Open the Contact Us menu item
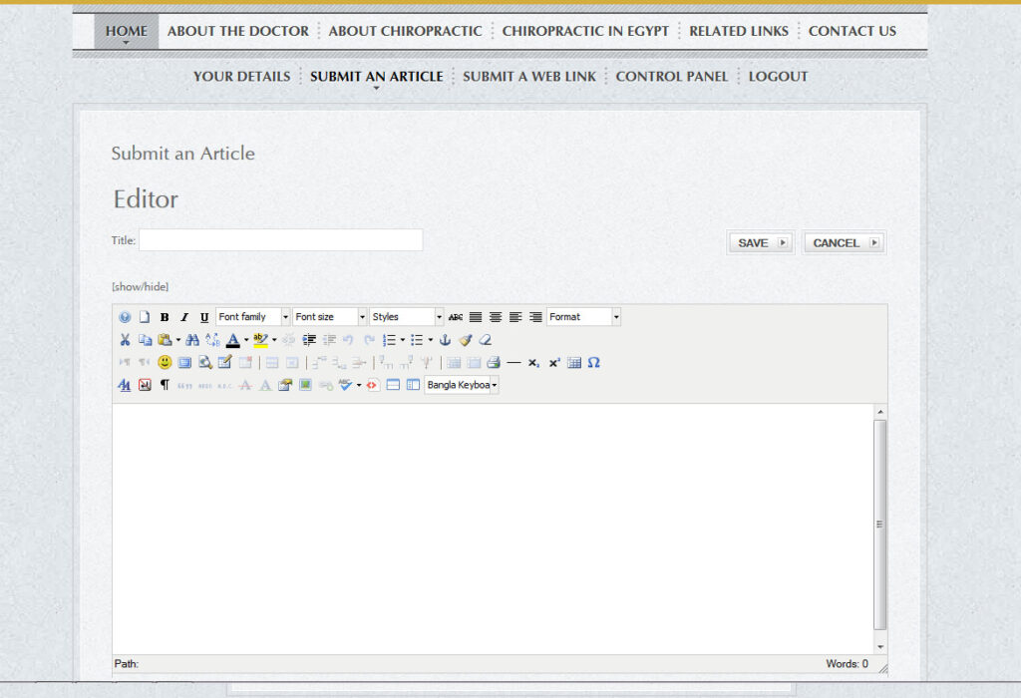 coord(852,31)
